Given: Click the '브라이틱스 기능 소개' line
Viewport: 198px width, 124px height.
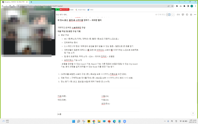Looking at the screenshot, I should coord(73,60).
